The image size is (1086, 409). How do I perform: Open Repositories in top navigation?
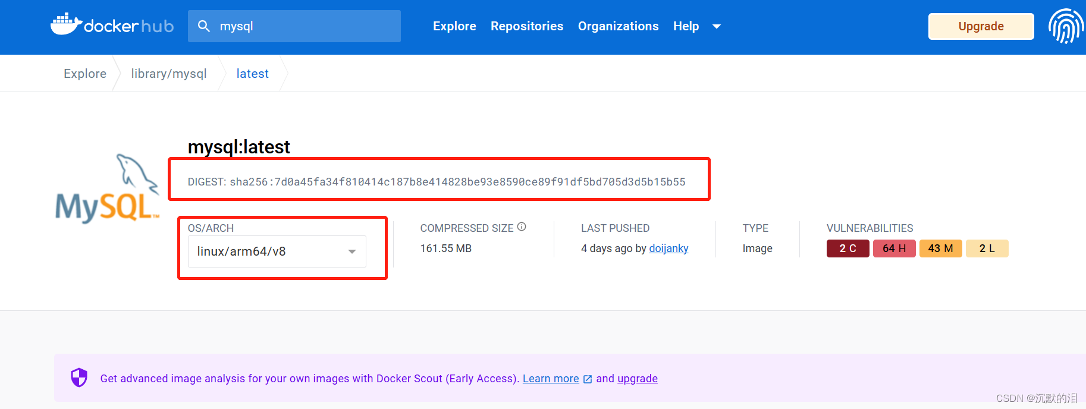click(x=527, y=26)
